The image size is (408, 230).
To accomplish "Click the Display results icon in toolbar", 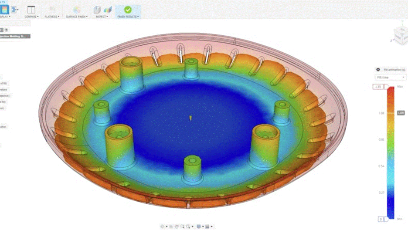I will [4, 10].
